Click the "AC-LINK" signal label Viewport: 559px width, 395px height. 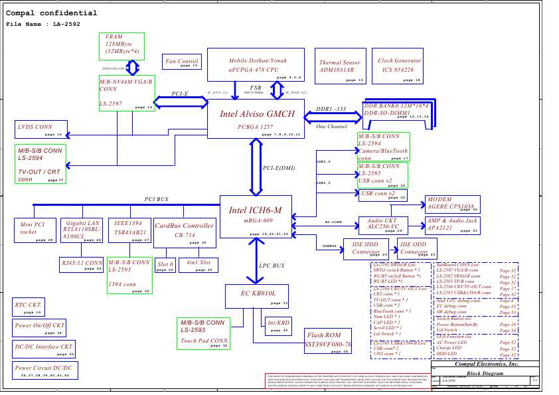click(333, 222)
